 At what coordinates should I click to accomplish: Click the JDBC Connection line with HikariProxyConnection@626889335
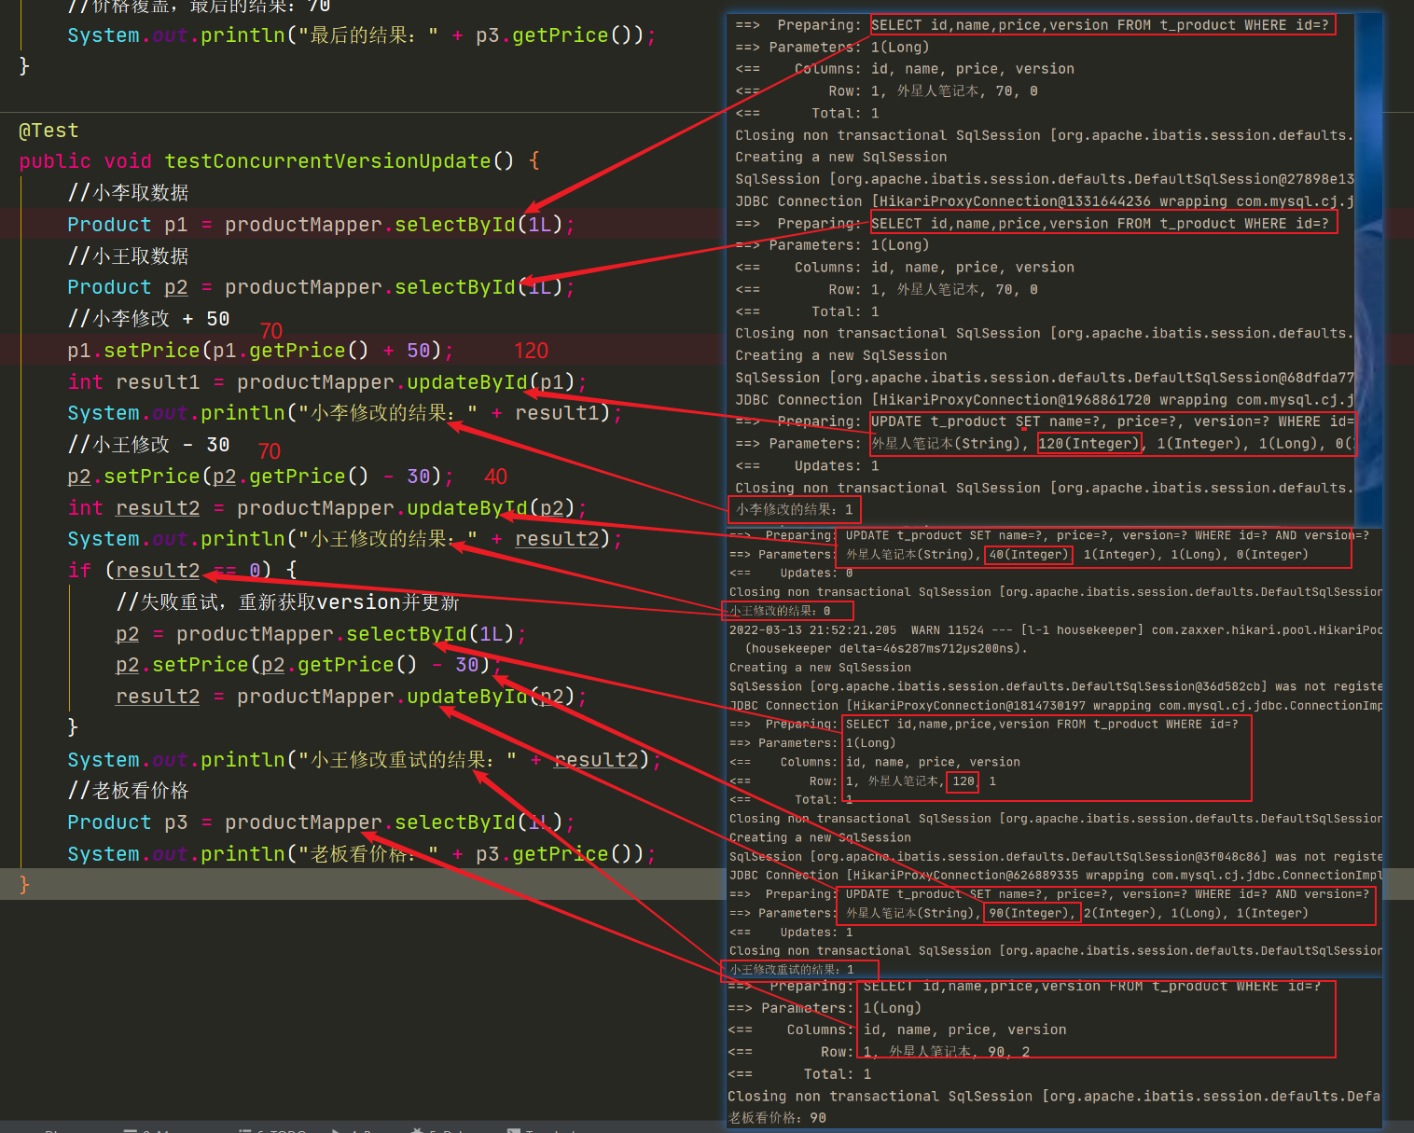[1056, 876]
